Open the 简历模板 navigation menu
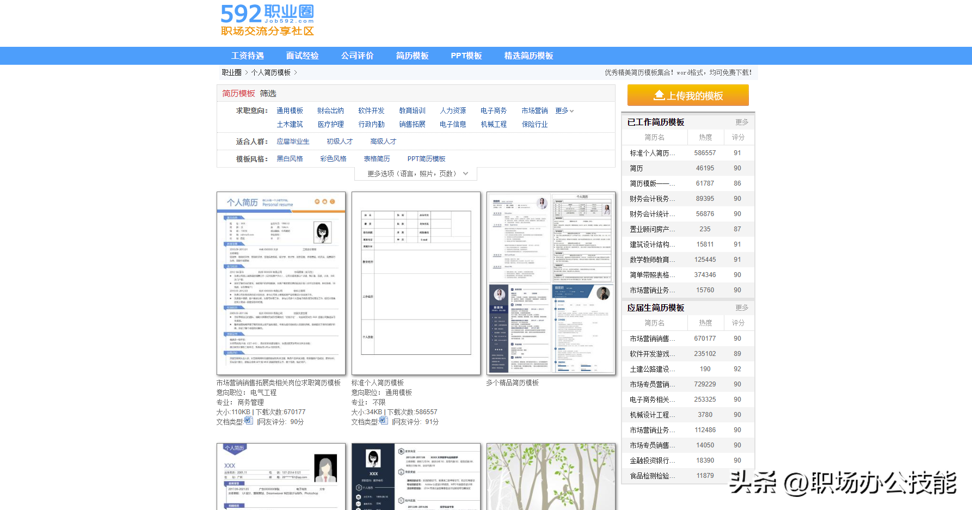 [411, 56]
